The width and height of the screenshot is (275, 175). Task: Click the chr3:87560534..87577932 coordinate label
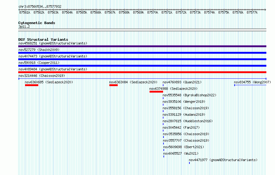click(x=40, y=6)
